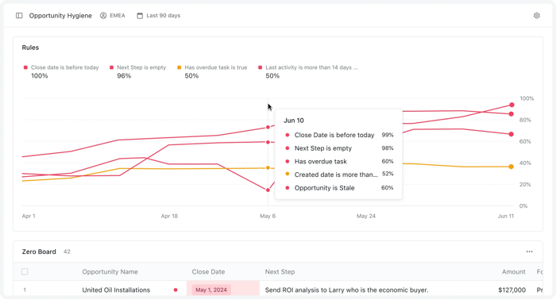The image size is (556, 299).
Task: Click 'Has overdue task' tooltip entry
Action: pyautogui.click(x=338, y=161)
